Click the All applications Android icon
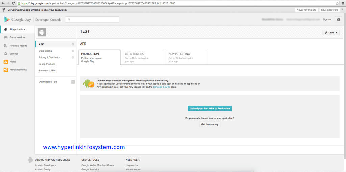 coord(6,30)
